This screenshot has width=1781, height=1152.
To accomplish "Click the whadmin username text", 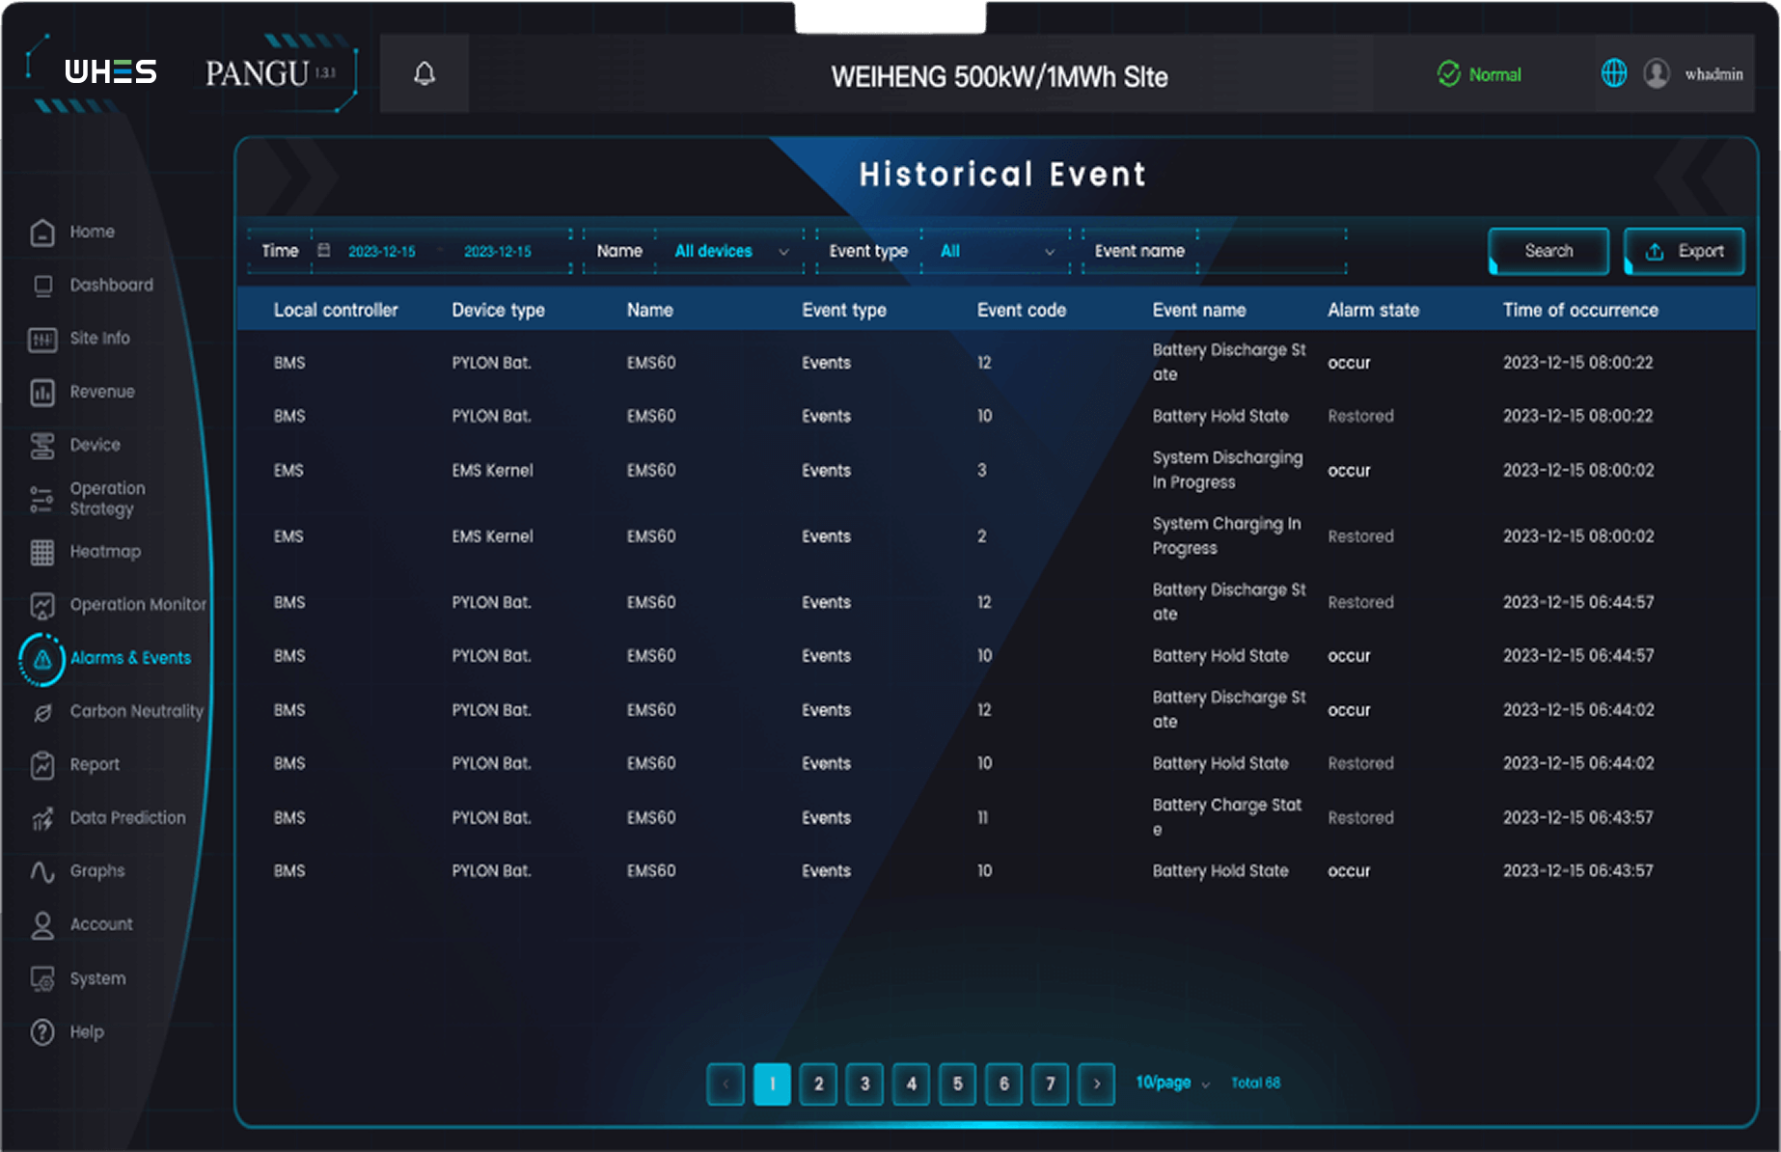I will pos(1713,73).
